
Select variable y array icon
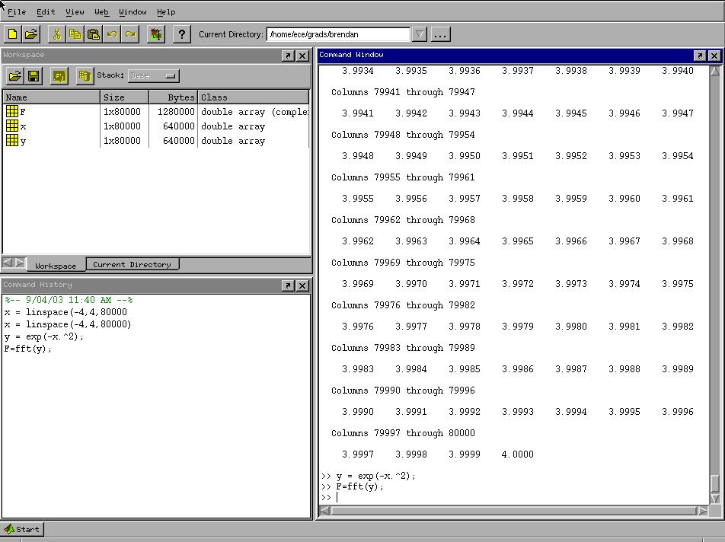click(x=12, y=140)
